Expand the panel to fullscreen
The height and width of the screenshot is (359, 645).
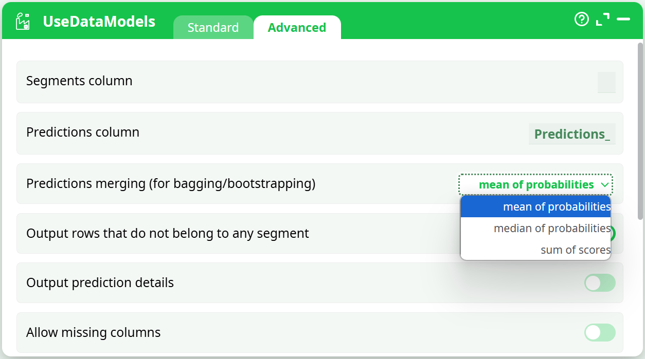[x=602, y=20]
